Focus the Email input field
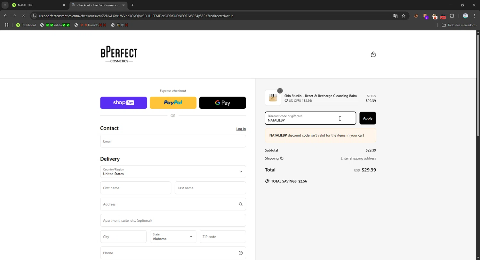 [173, 141]
